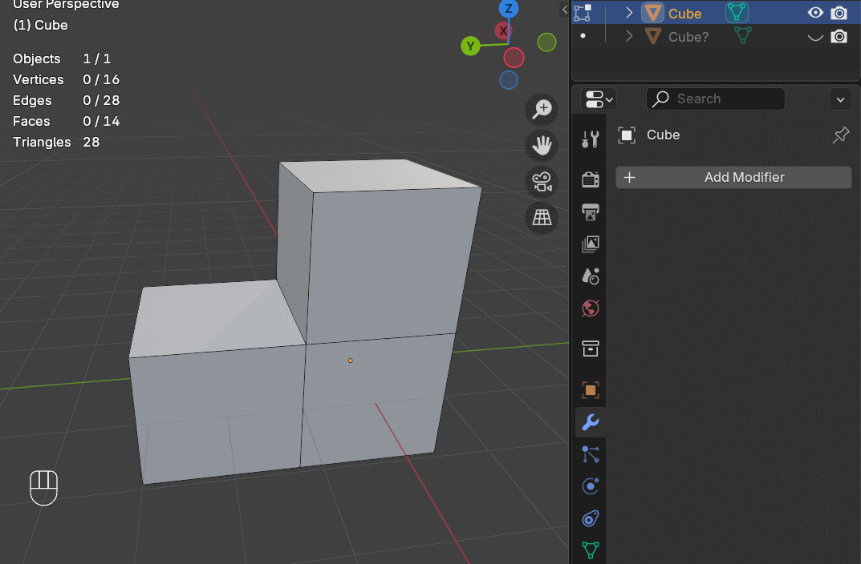Screen dimensions: 861x564
Task: Open the Modifier properties tab (wrench icon)
Action: point(590,421)
